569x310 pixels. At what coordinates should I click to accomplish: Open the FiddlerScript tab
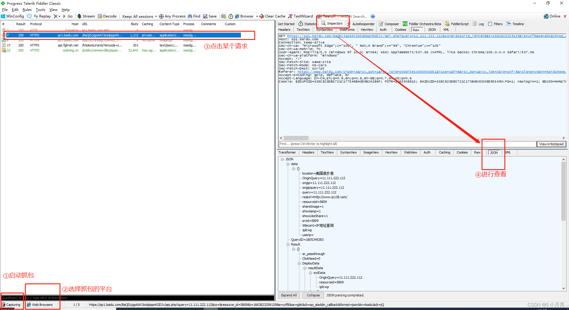(x=457, y=24)
